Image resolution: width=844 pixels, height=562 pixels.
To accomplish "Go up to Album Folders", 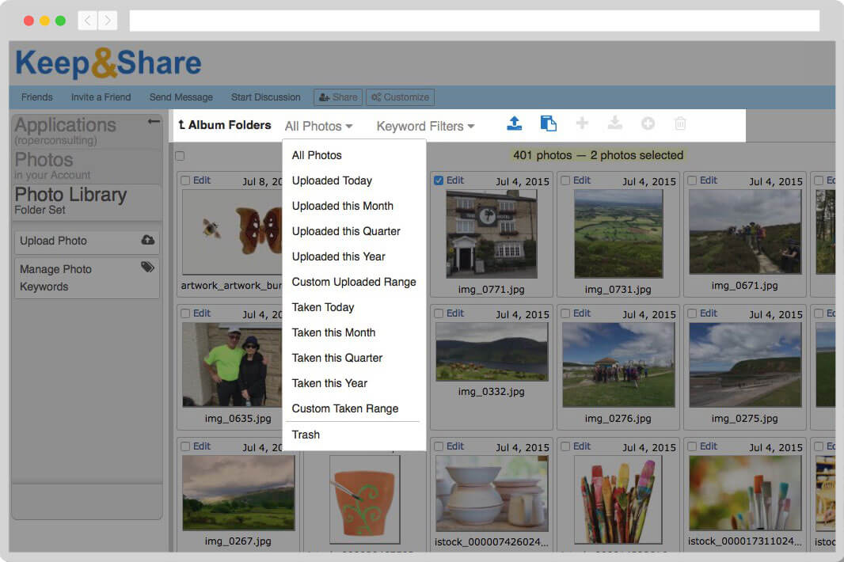I will (224, 125).
